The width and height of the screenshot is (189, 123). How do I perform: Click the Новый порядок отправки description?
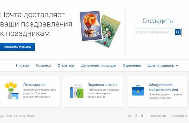click(165, 96)
